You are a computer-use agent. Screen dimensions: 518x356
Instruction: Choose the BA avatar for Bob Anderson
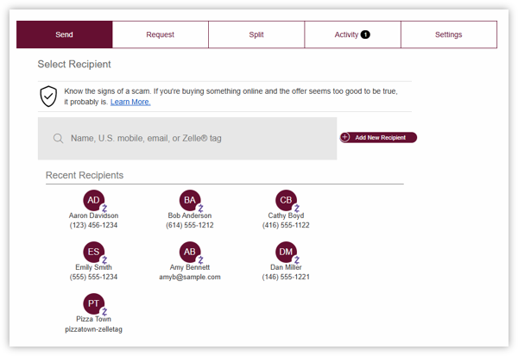tap(190, 200)
